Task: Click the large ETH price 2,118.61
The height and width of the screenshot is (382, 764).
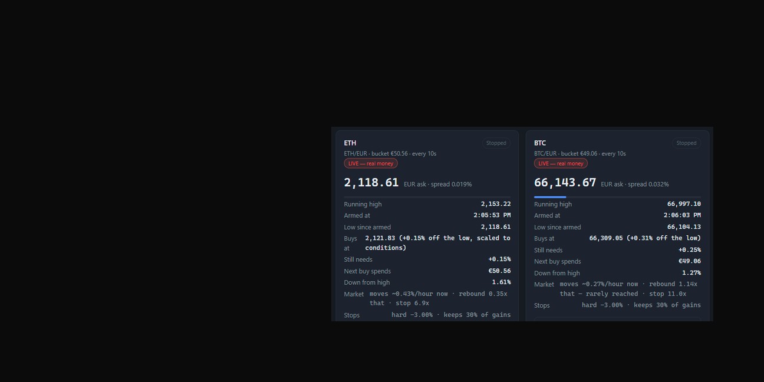Action: [371, 183]
